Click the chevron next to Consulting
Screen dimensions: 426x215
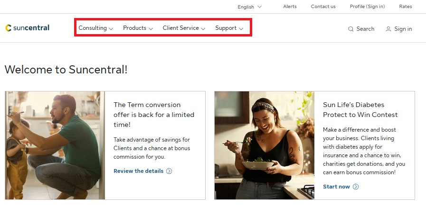[x=111, y=29]
